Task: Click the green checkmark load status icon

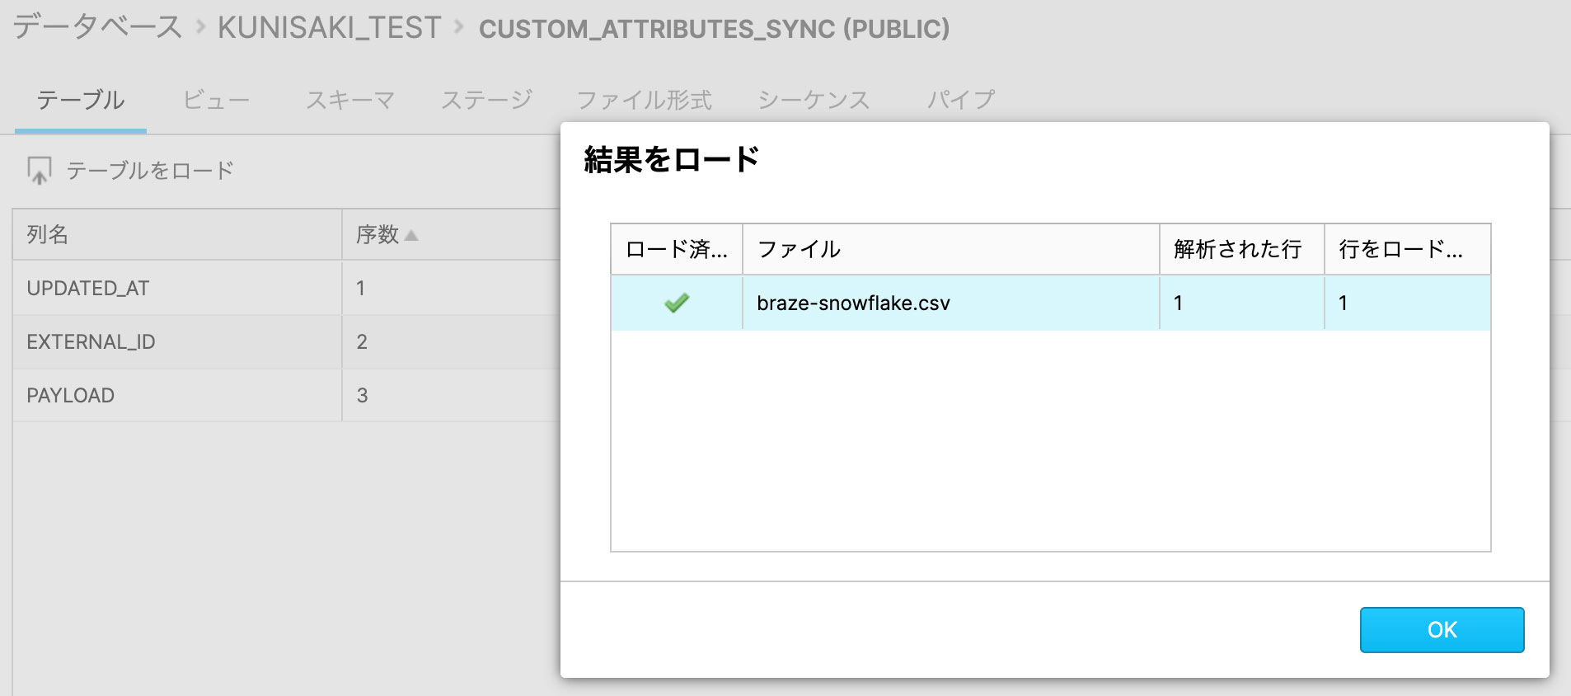Action: 676,303
